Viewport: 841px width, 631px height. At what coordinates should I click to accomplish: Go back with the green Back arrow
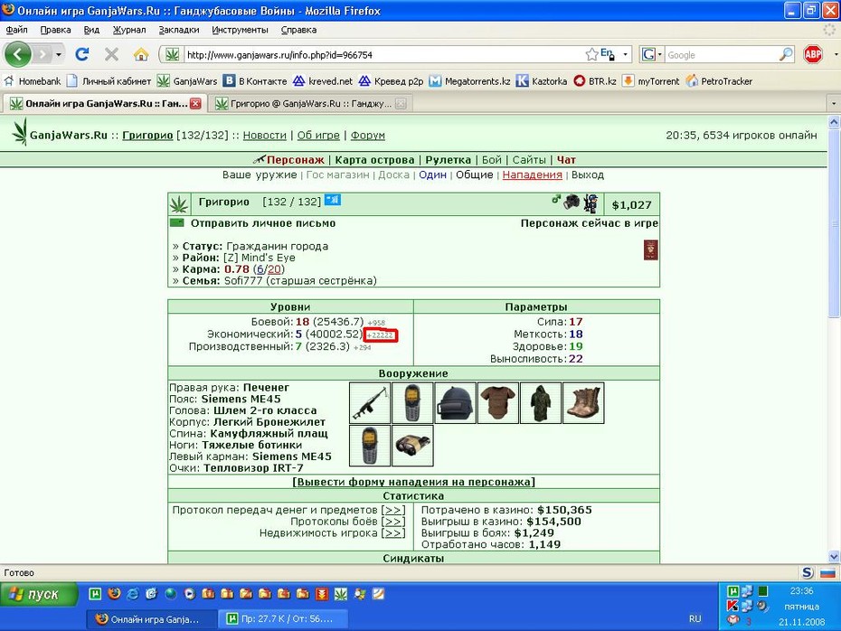coord(18,54)
